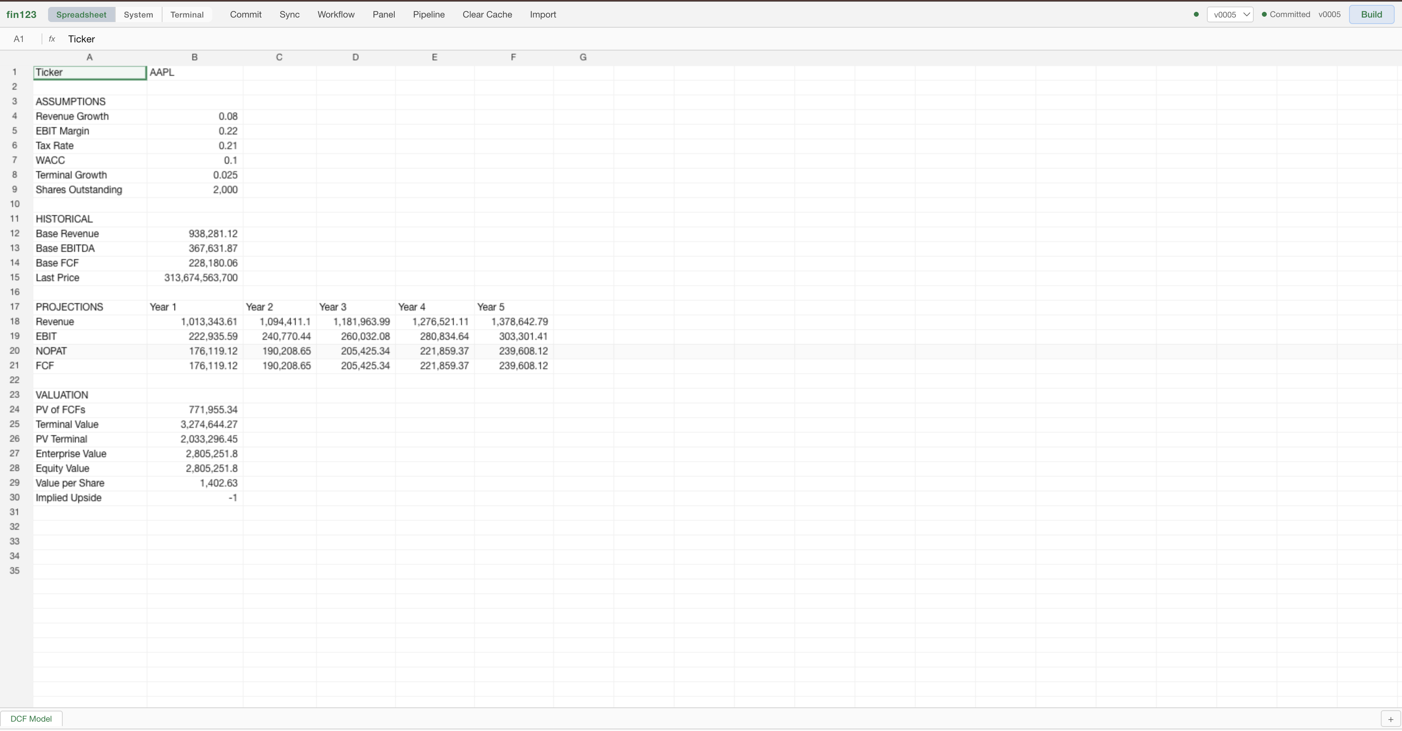Click the A1 cell name box
Image resolution: width=1402 pixels, height=731 pixels.
click(x=18, y=39)
